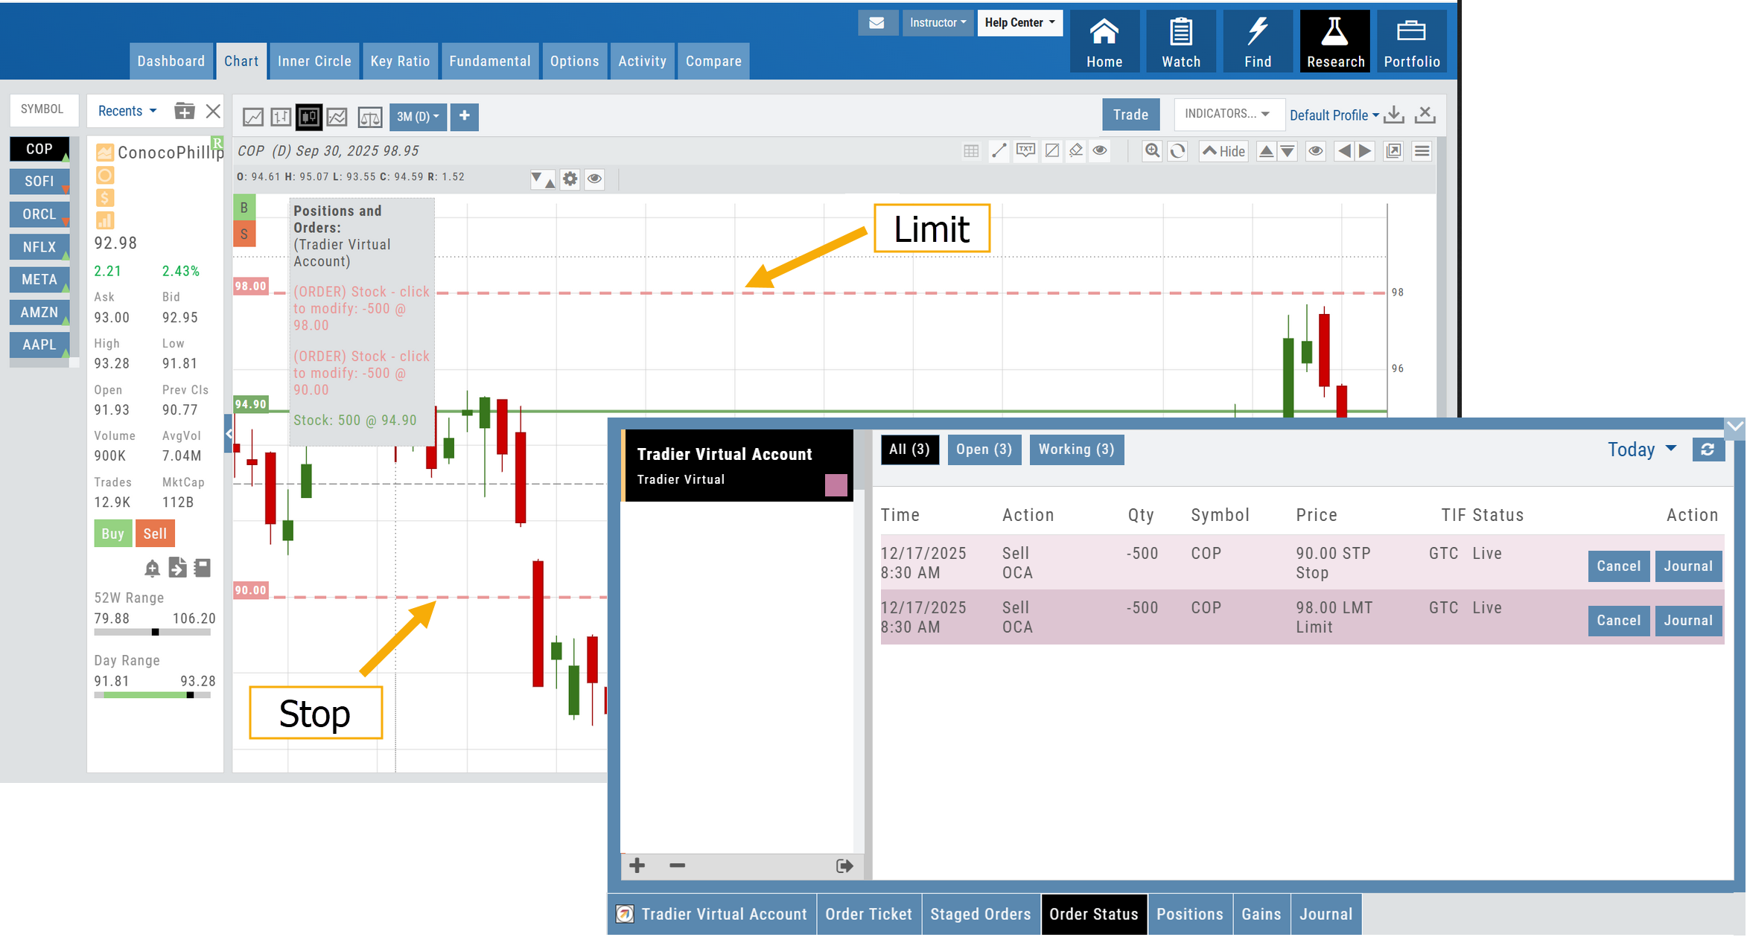The height and width of the screenshot is (937, 1747).
Task: Collapse the order panel with chevron
Action: coord(1735,426)
